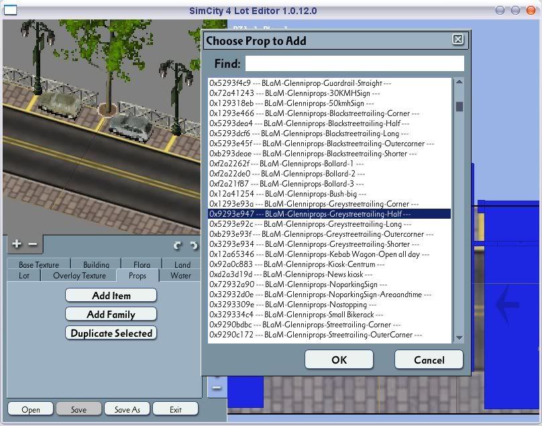542x426 pixels.
Task: Select highlighted Greystreetrailing-Half prop
Action: click(x=330, y=214)
